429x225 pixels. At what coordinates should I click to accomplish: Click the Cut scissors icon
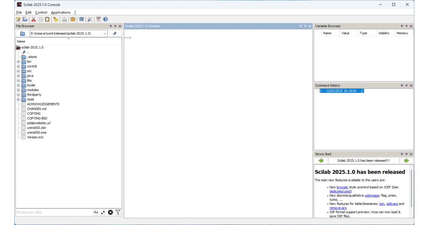(x=34, y=19)
